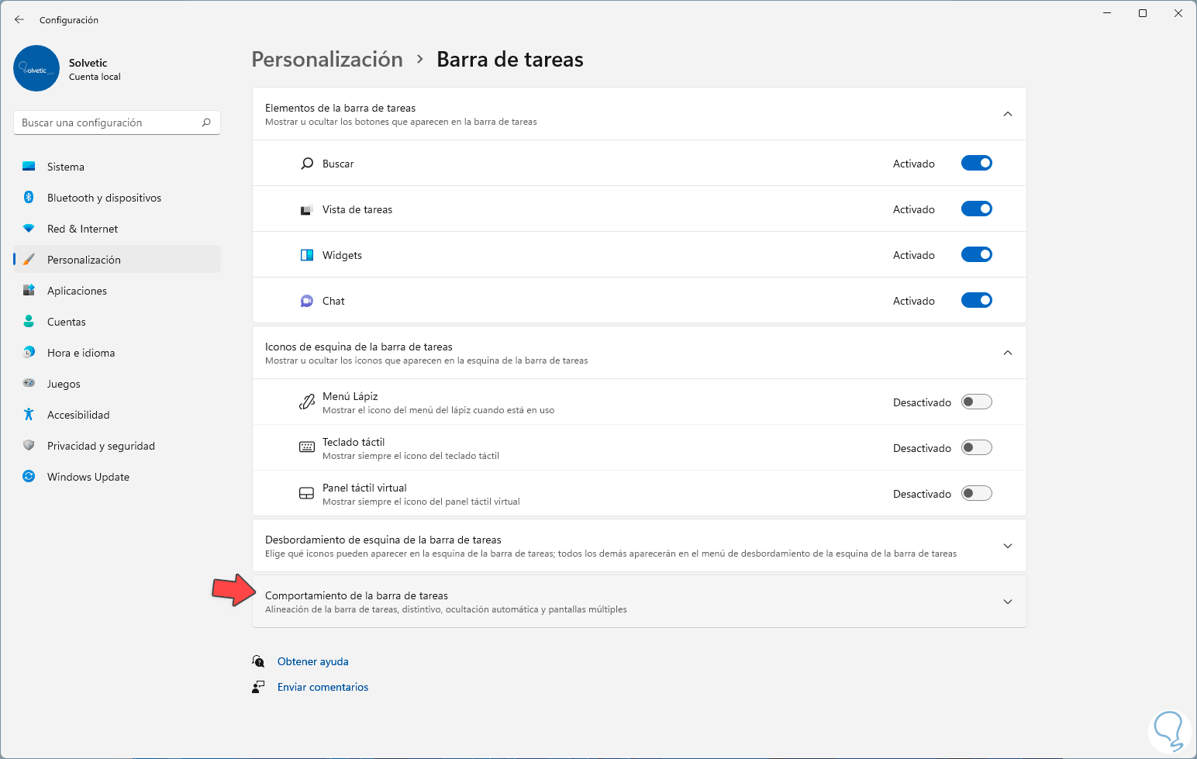Enable the Teclado táctil toggle
This screenshot has width=1197, height=759.
976,448
